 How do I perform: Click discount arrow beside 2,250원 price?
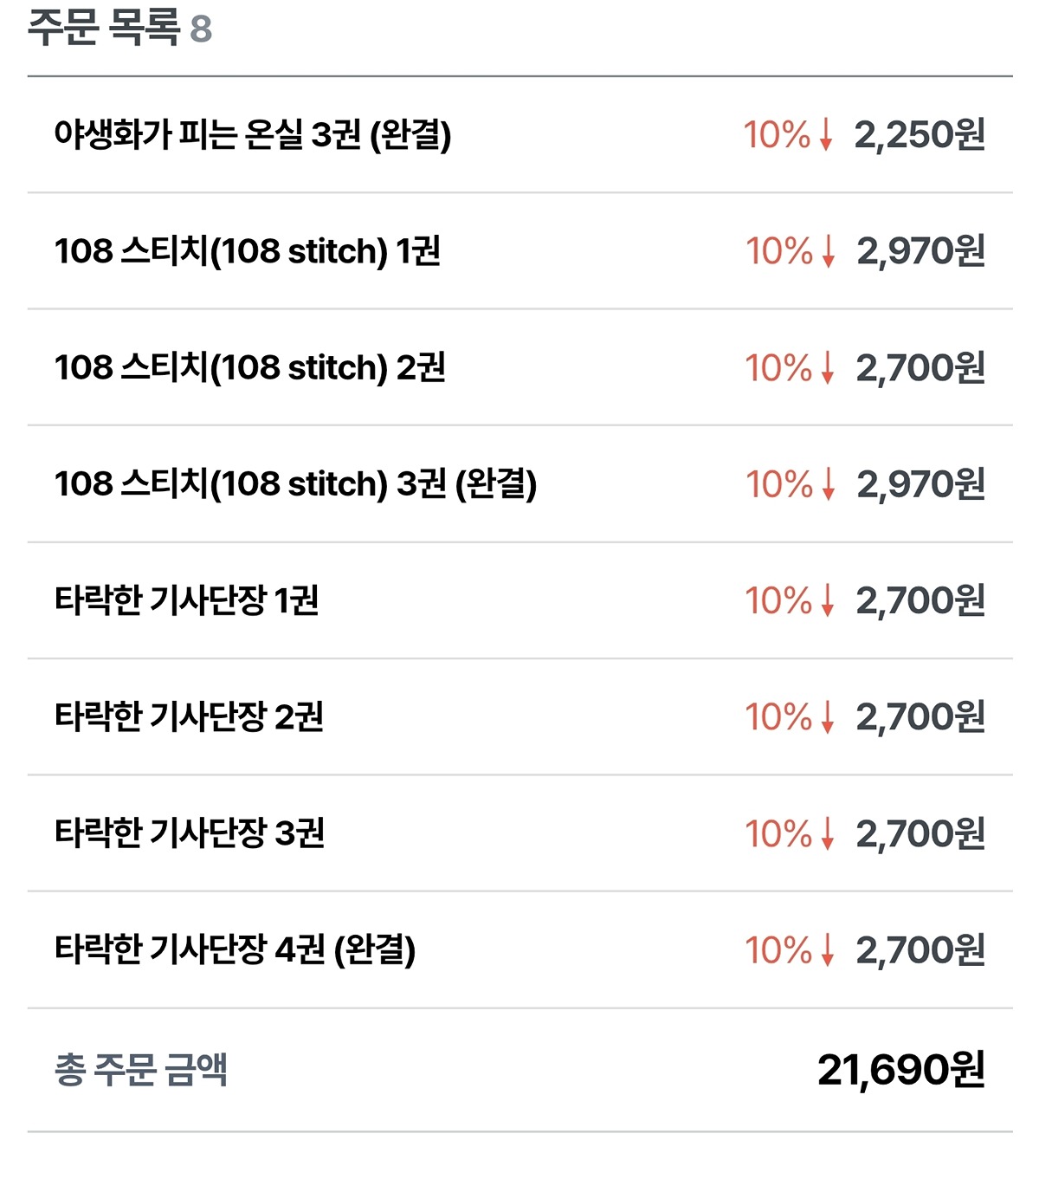[826, 135]
